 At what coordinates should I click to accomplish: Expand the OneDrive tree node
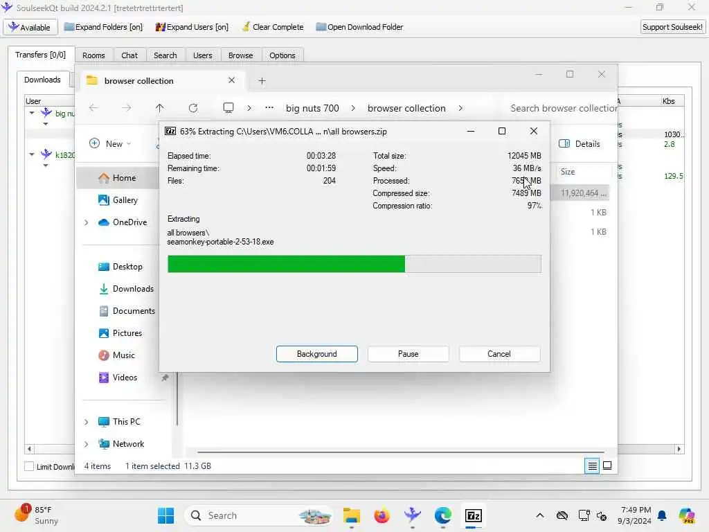pos(86,222)
